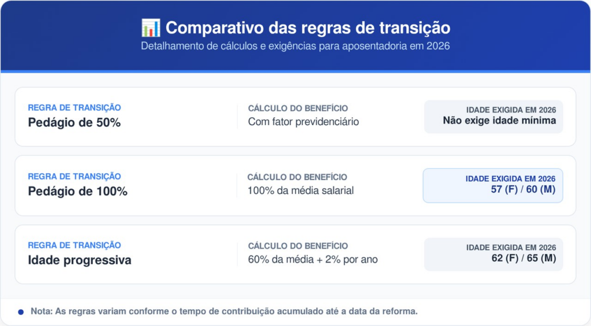Click "60% da média + 2% por ano"
The image size is (591, 326).
click(x=313, y=260)
